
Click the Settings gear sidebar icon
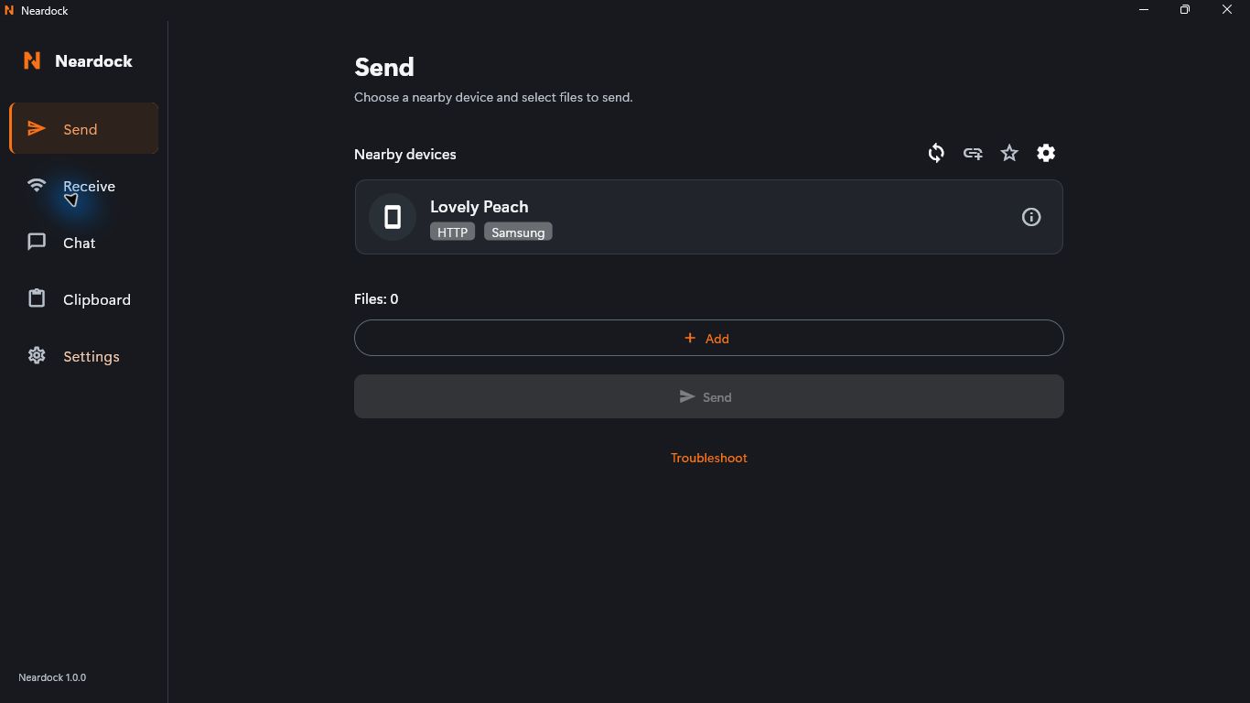[37, 356]
